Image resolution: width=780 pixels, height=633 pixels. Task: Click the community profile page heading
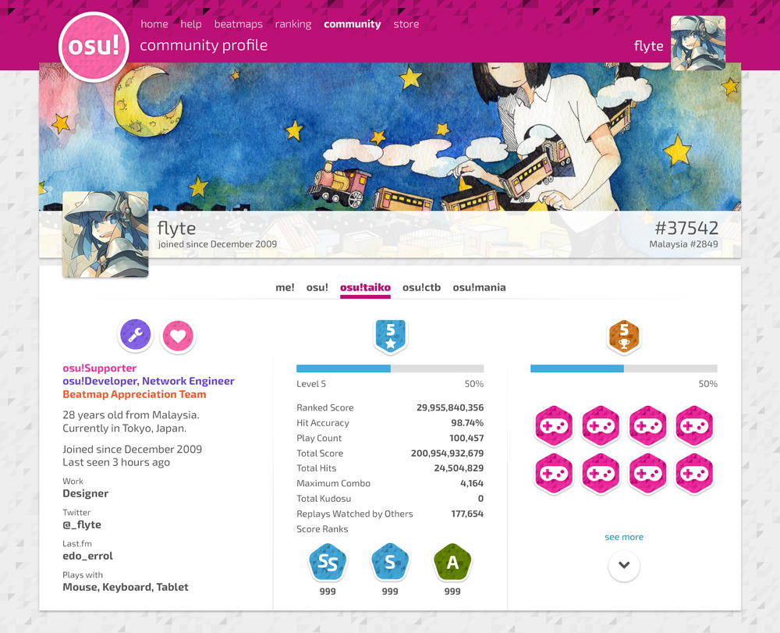click(204, 45)
